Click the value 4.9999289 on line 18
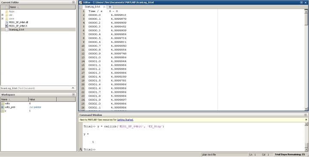 (119, 77)
